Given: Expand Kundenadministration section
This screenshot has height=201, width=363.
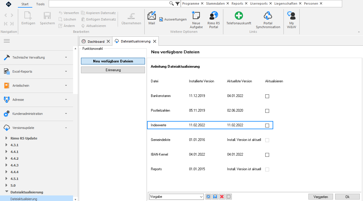Looking at the screenshot, I should click(36, 114).
